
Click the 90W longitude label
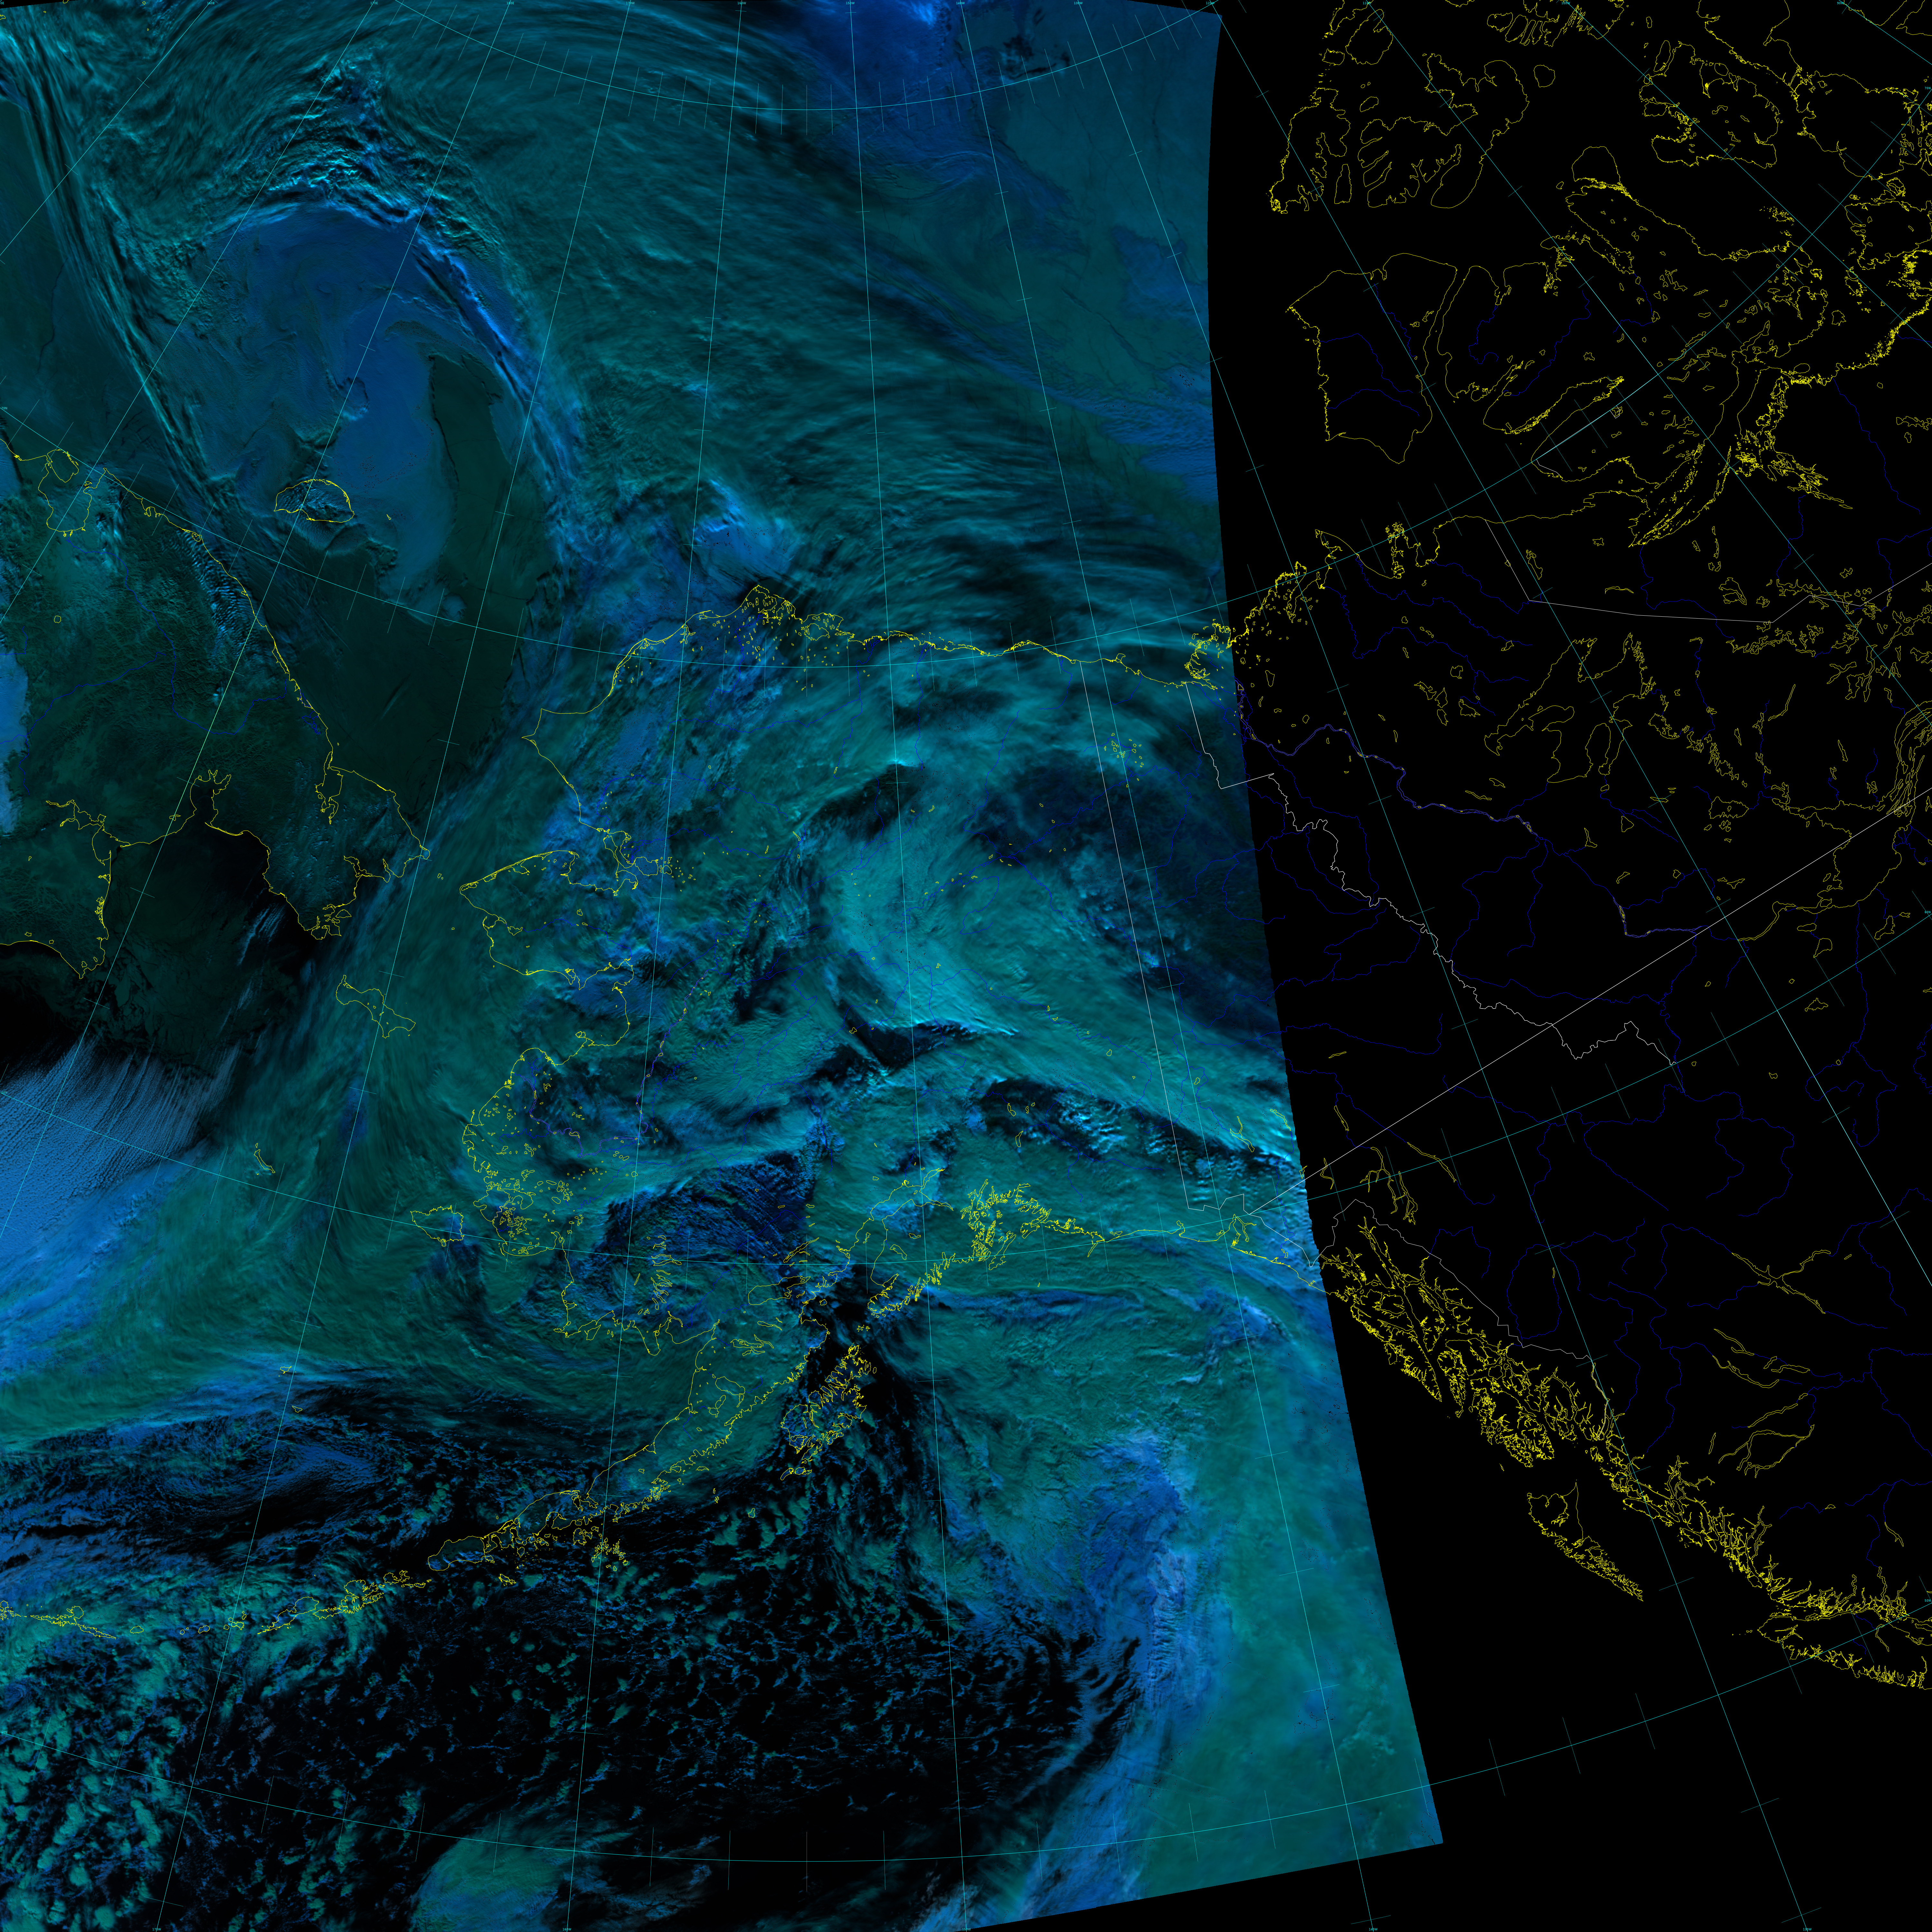pyautogui.click(x=1840, y=3)
